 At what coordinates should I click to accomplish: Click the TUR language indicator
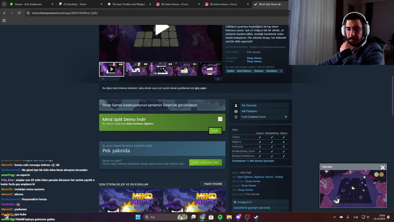[x=356, y=217]
